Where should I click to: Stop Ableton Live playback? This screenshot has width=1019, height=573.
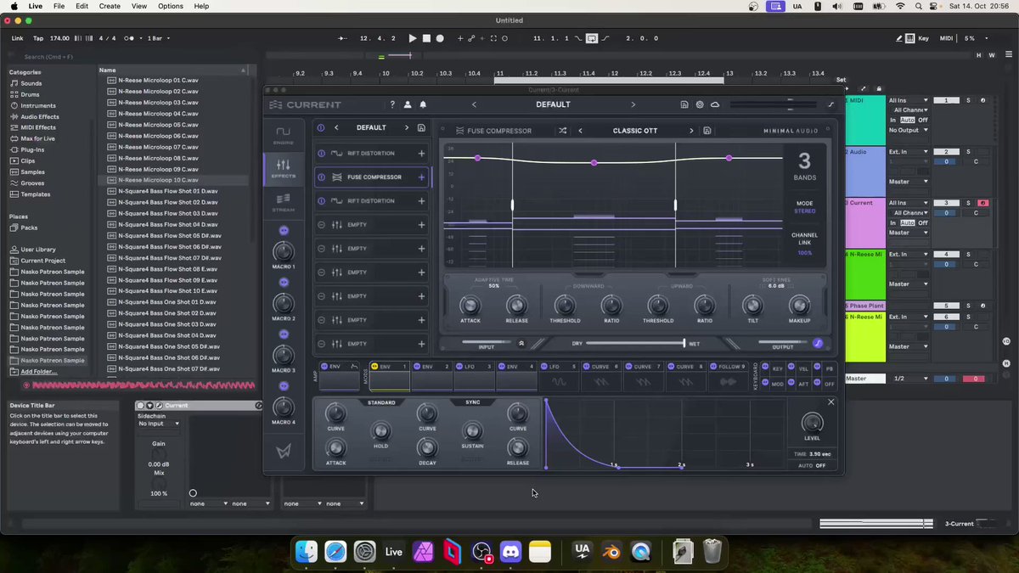pyautogui.click(x=426, y=38)
